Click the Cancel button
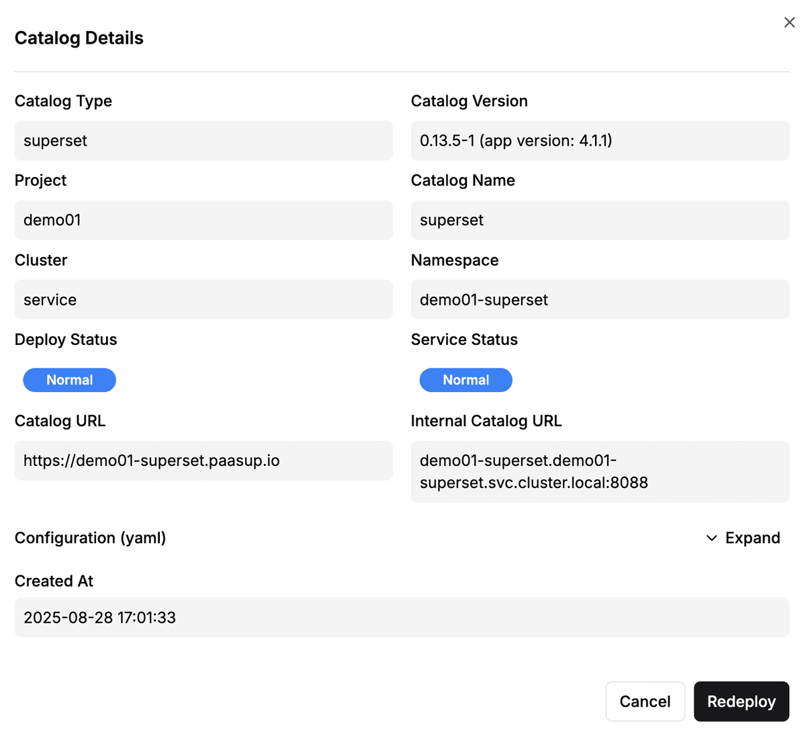Viewport: 806px width, 729px height. pyautogui.click(x=645, y=701)
